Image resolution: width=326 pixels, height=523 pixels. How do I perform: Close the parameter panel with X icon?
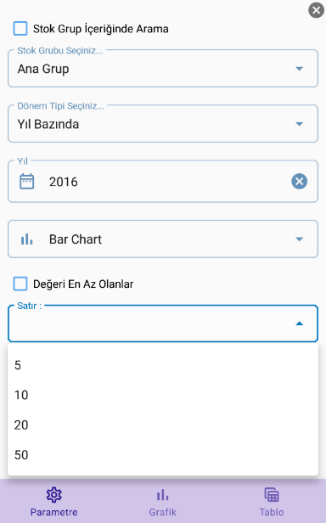[x=316, y=10]
